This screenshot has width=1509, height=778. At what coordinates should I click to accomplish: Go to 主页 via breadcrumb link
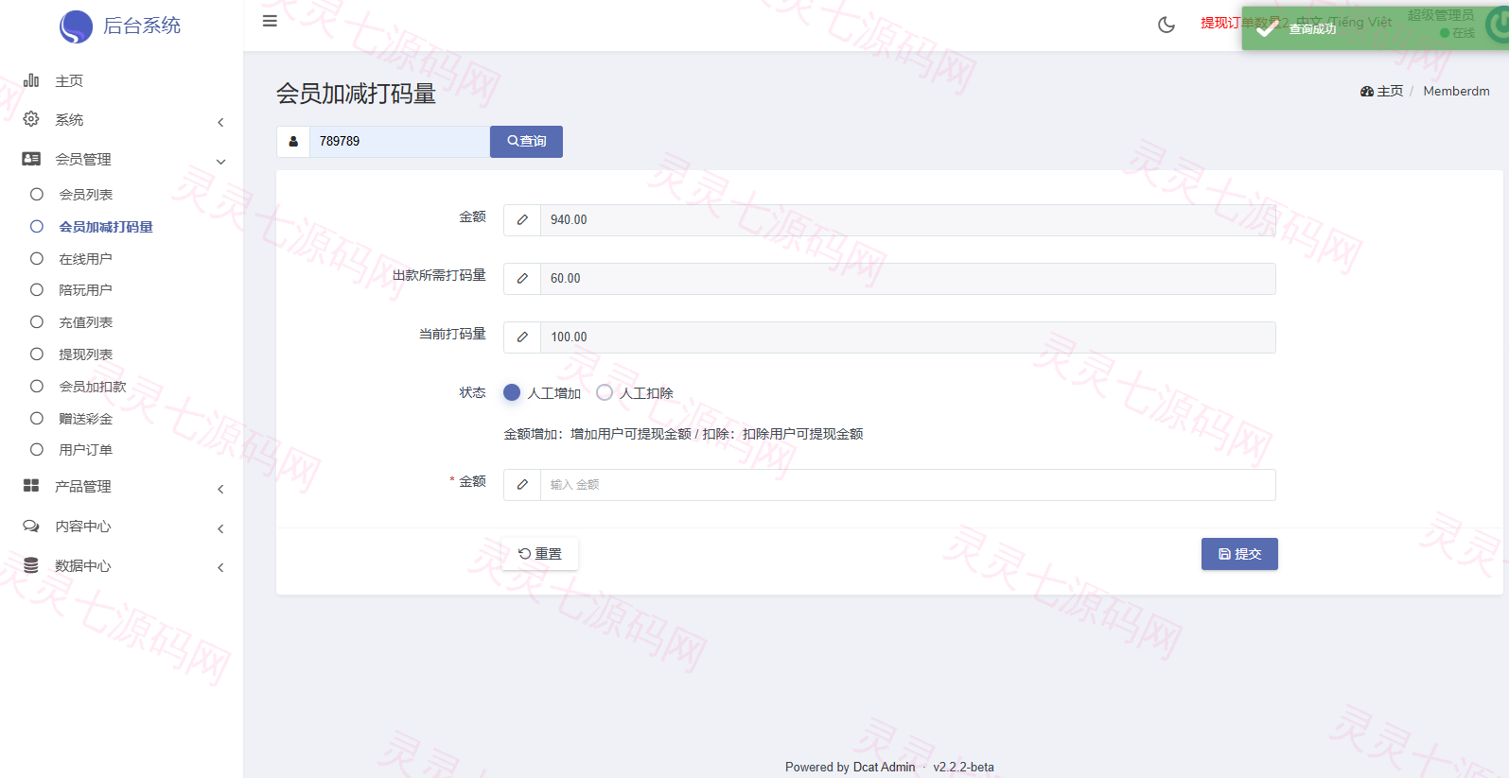point(1390,92)
